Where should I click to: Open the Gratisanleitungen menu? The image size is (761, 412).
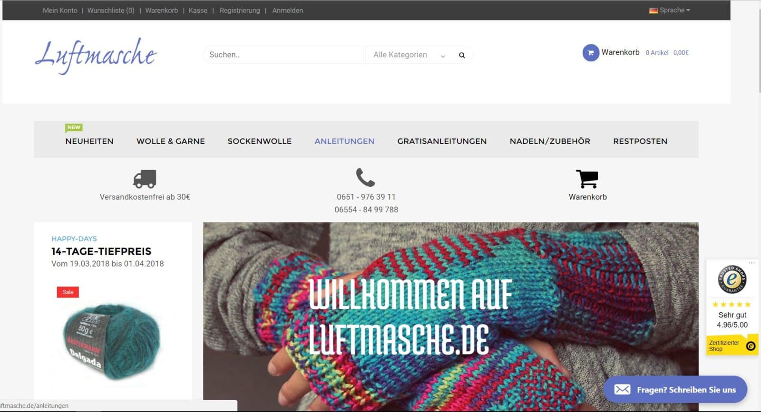(442, 141)
